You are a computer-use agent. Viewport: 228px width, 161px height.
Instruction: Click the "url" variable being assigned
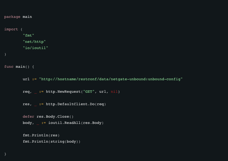26,79
